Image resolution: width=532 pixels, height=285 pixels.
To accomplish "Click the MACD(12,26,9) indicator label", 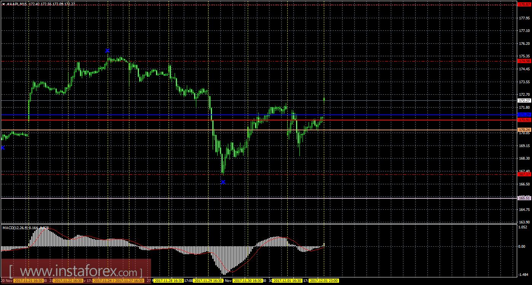I will [15, 228].
